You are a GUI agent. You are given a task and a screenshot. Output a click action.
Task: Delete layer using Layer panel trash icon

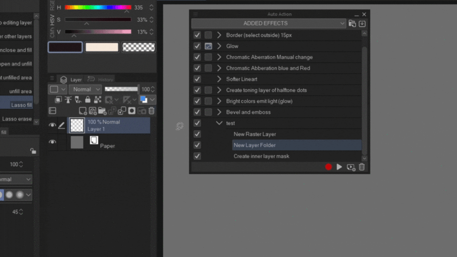[x=151, y=111]
